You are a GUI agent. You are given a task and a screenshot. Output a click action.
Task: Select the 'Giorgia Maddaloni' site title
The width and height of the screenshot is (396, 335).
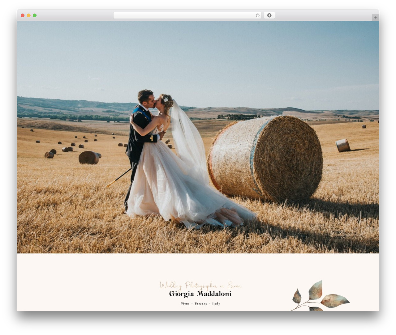point(200,294)
